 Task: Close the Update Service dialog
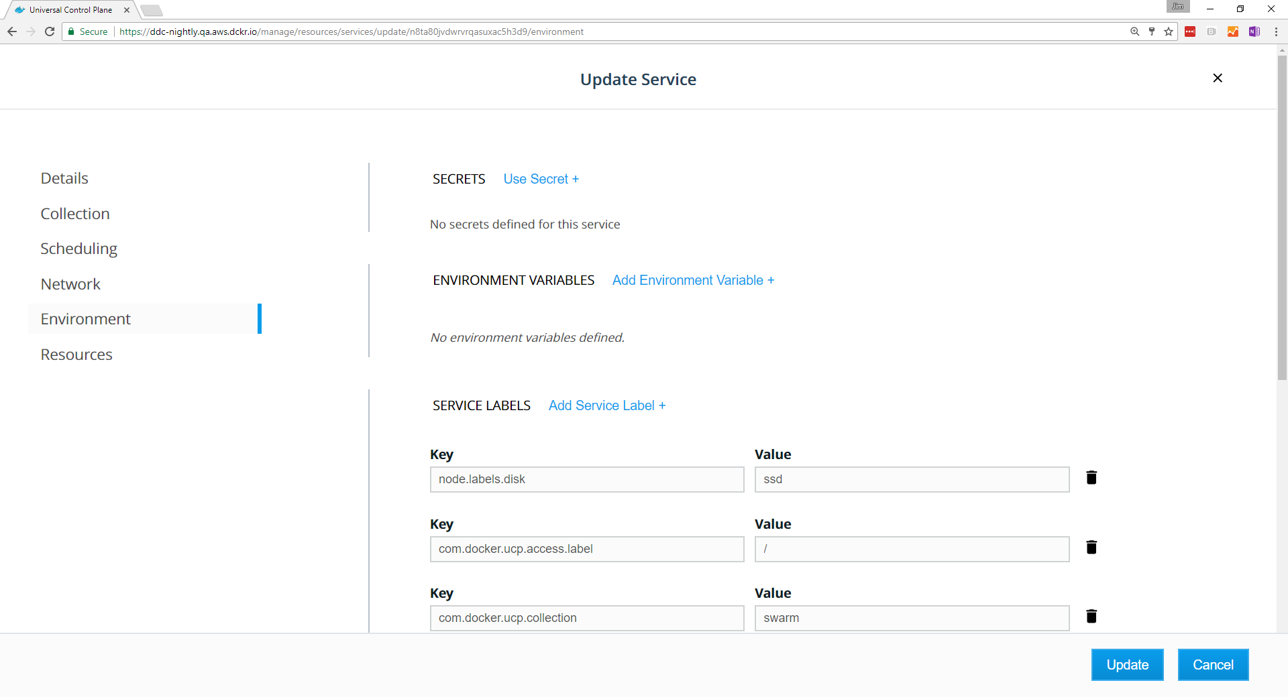[x=1218, y=78]
